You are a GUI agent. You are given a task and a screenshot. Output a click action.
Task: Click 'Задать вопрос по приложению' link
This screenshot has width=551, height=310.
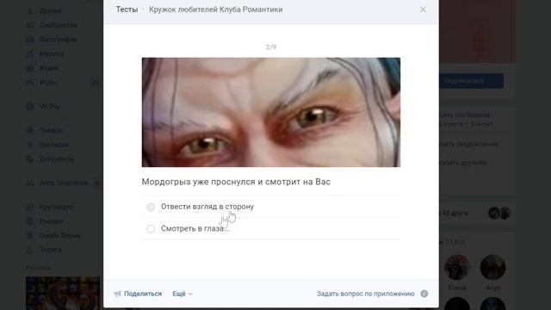(365, 294)
